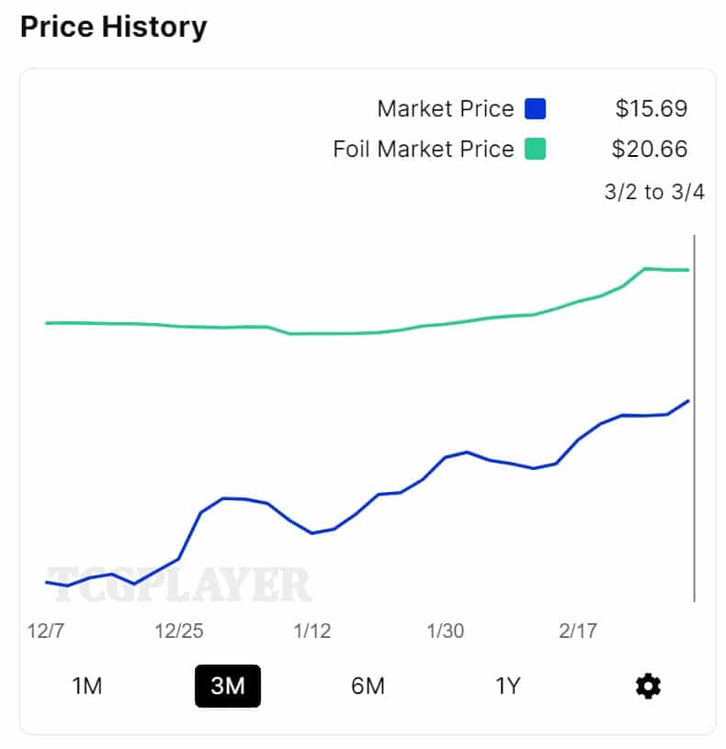Click the 12/25 date axis label
The image size is (726, 749).
click(x=178, y=632)
